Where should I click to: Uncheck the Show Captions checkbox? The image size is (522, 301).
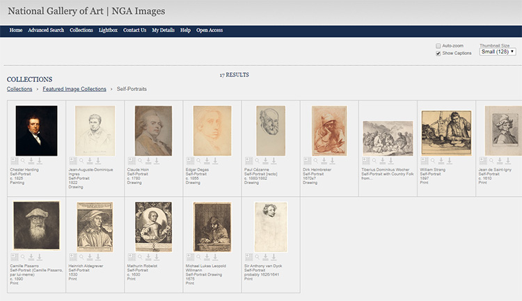coord(438,54)
